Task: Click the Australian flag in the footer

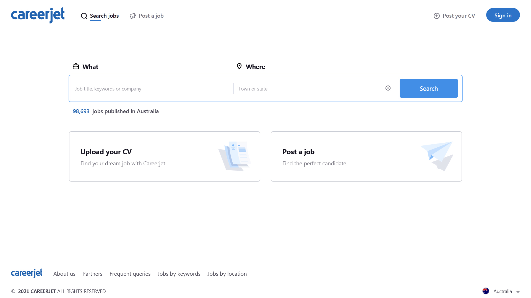Action: click(x=486, y=291)
